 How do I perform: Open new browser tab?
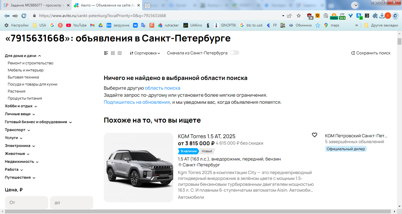147,5
